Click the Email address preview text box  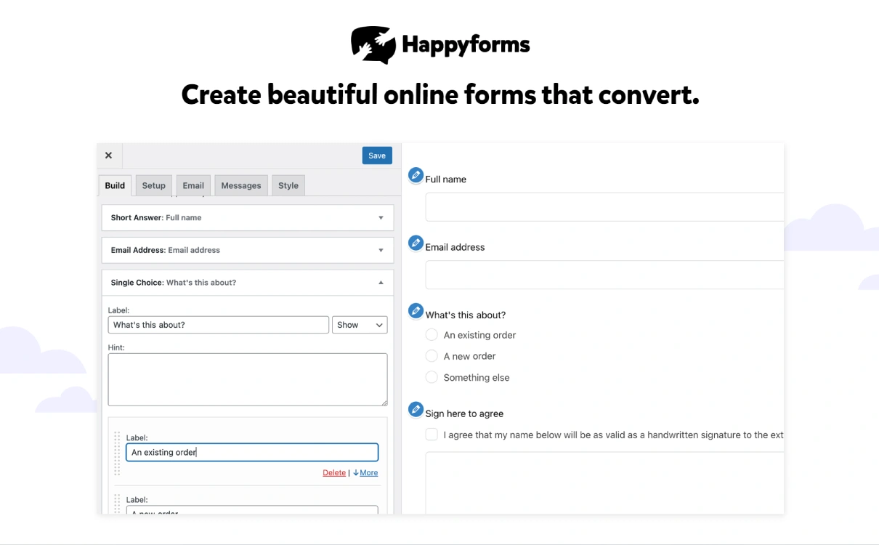(x=604, y=275)
